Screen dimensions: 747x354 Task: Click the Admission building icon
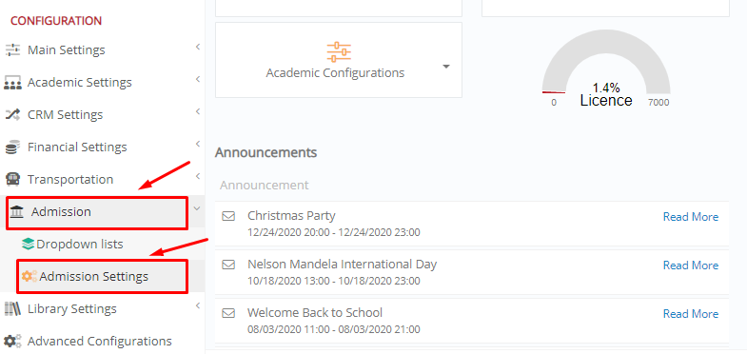[x=17, y=212]
